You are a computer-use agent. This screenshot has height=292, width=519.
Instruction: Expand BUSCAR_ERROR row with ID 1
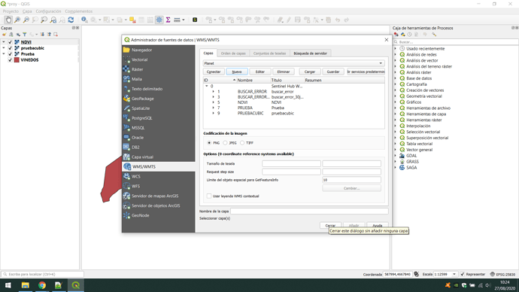[x=213, y=91]
